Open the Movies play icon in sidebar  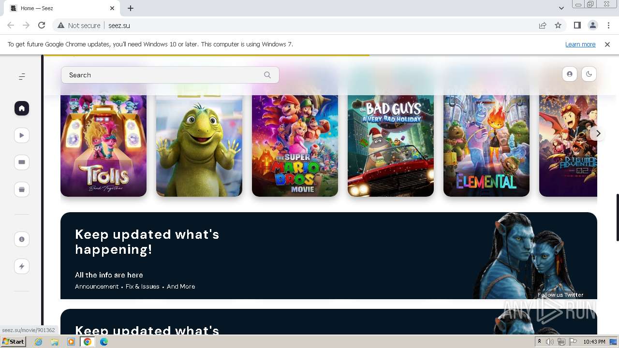[22, 135]
